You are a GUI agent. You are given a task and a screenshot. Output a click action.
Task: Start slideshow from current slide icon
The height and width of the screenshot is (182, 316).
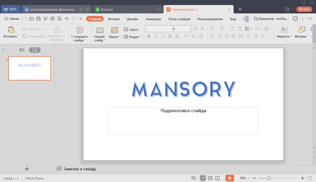tap(79, 30)
